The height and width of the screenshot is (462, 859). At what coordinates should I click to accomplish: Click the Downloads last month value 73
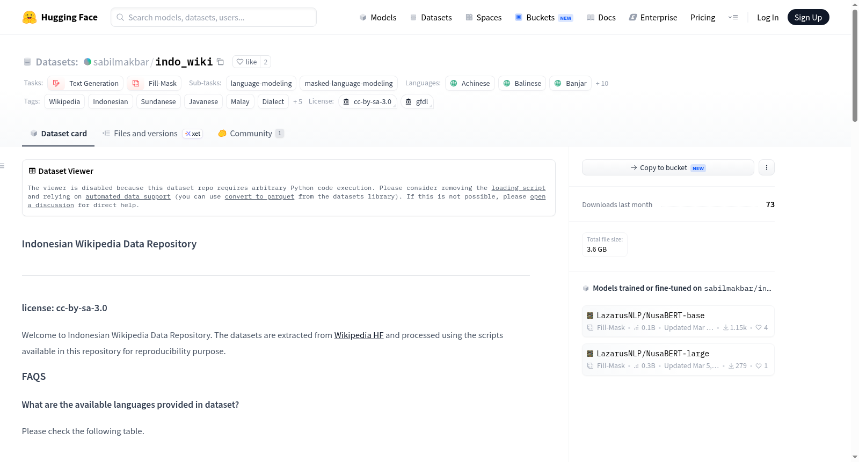(770, 204)
